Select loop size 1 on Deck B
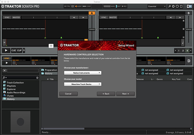The image size is (194, 135). (x=179, y=51)
